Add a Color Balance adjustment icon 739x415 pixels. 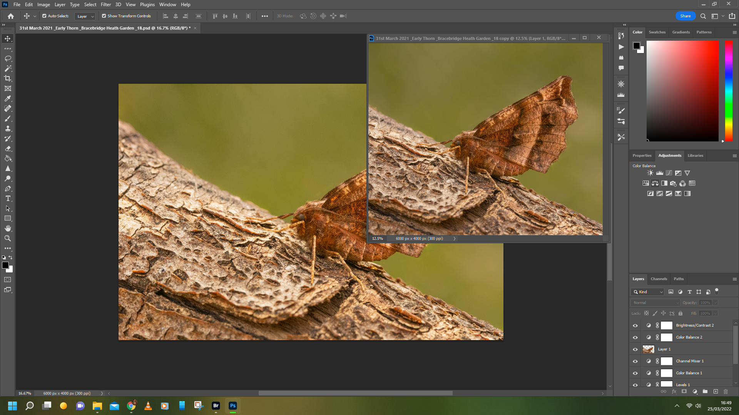655,183
